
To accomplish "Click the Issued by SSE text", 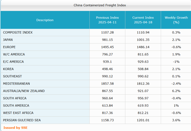I will coord(14,127).
